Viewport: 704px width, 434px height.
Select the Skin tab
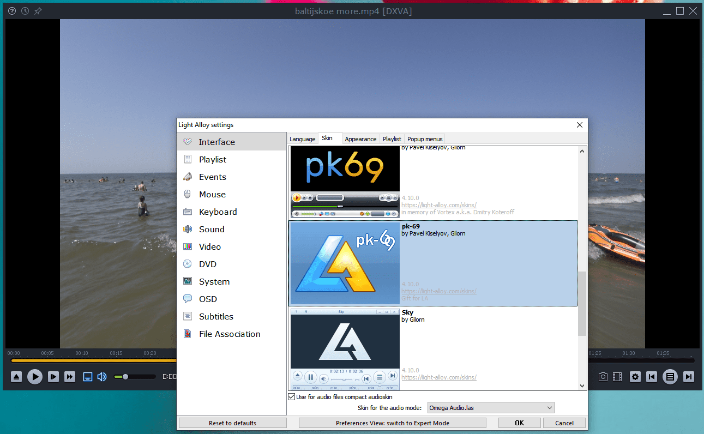tap(330, 138)
